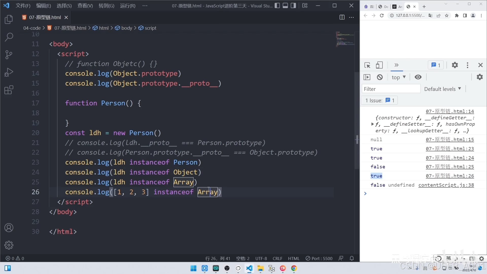Toggle the bottom panel layout icon
Screen dimensions: 487x274
pos(285,6)
